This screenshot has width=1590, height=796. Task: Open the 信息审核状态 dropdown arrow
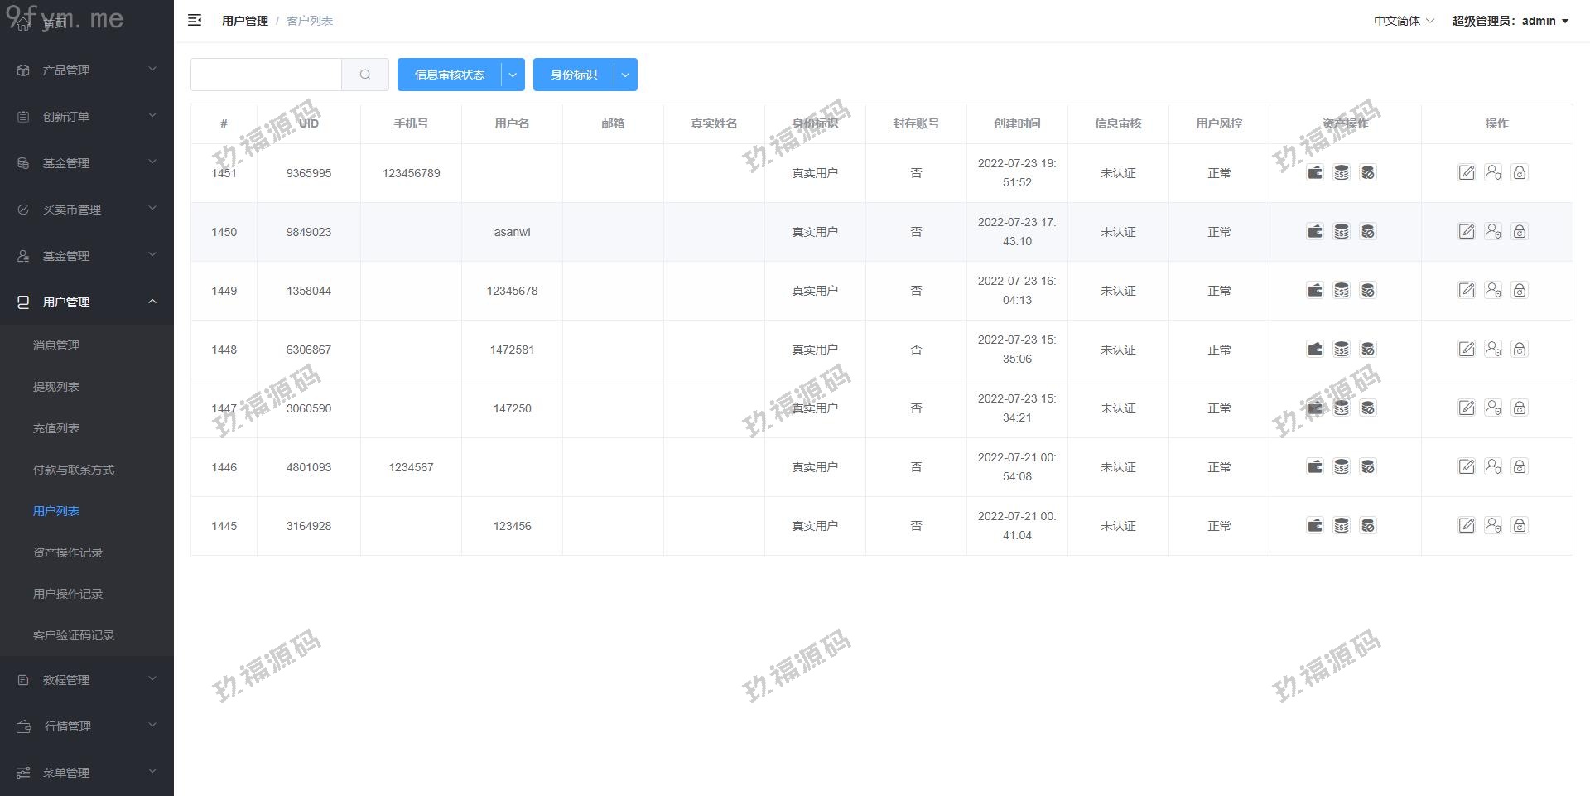pos(513,75)
